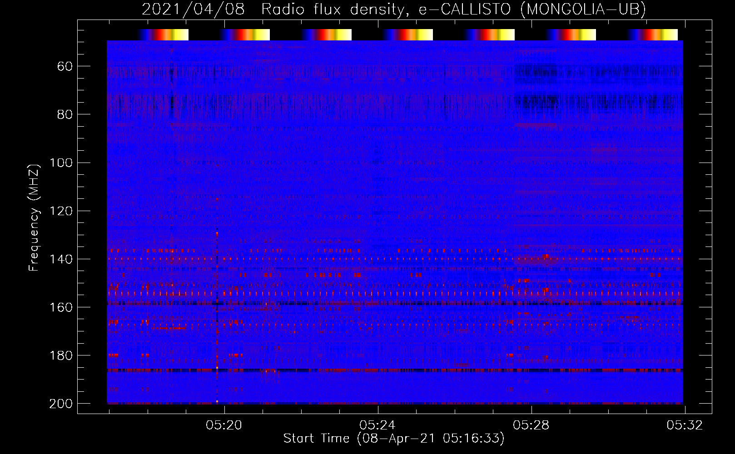This screenshot has height=454, width=735.
Task: Click the leftmost color scale bar above the spectrogram
Action: click(164, 35)
